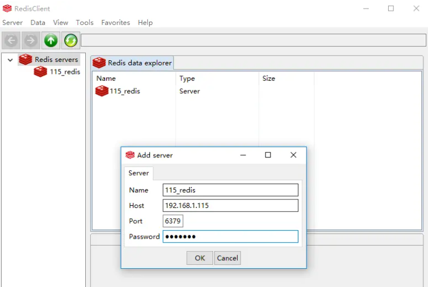Maximize the Add server dialog
The height and width of the screenshot is (287, 428).
click(268, 155)
